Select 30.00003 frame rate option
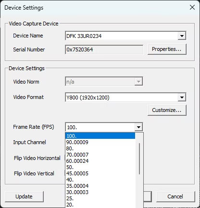 tap(100, 192)
